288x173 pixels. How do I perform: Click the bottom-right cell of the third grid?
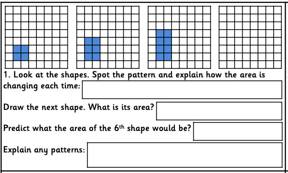point(207,65)
